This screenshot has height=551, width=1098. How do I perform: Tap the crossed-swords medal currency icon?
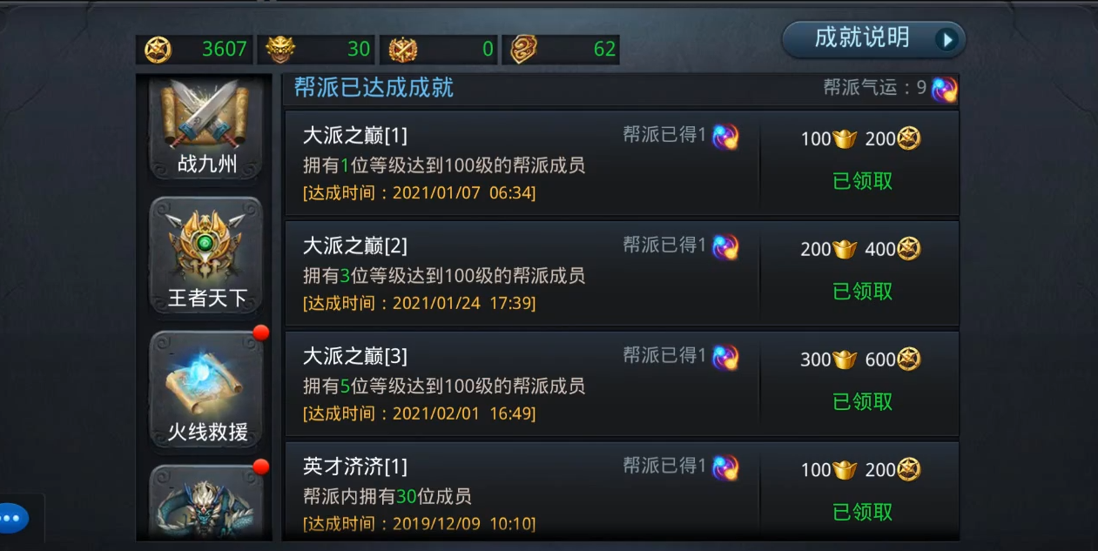402,49
